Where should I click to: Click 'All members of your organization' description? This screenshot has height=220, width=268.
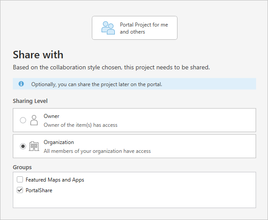coord(97,151)
